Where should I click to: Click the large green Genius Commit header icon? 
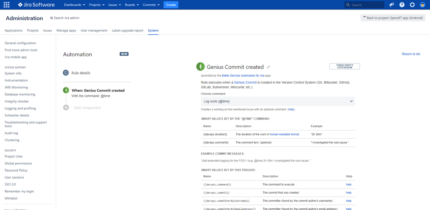click(x=201, y=67)
